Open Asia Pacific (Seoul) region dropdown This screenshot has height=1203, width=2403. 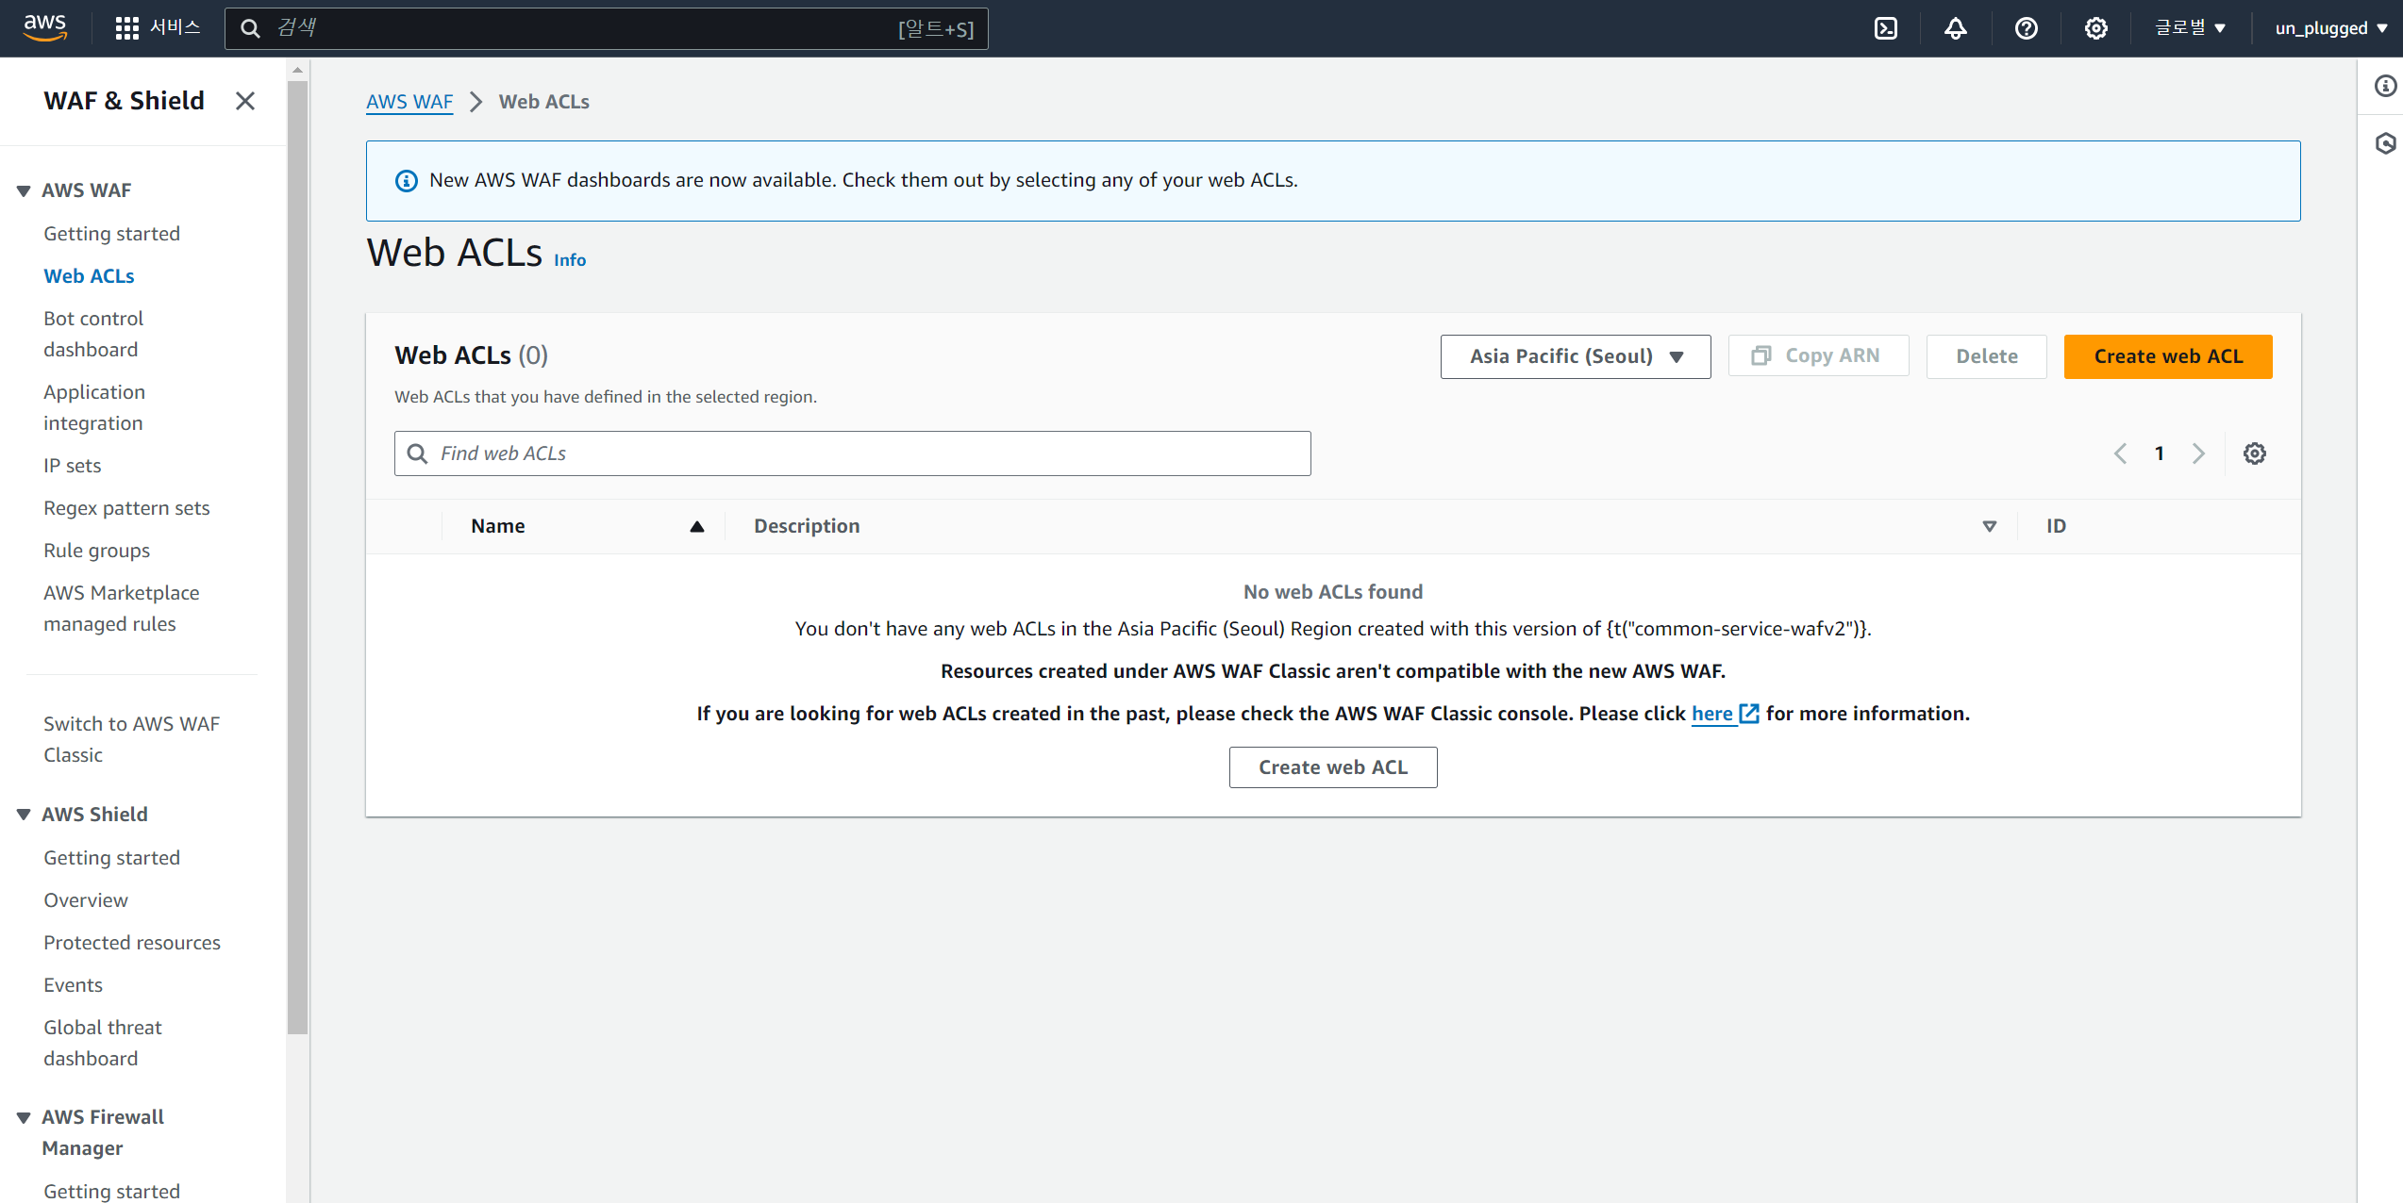[x=1575, y=356]
